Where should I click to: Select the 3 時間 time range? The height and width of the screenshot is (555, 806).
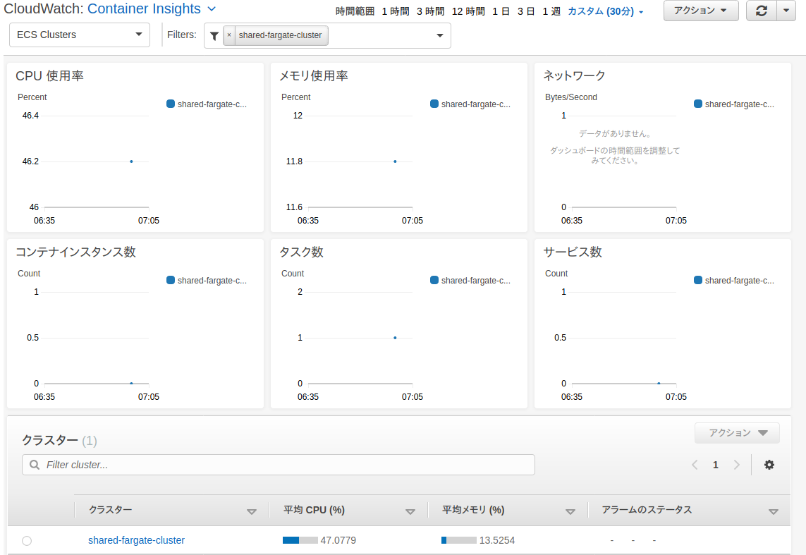430,11
